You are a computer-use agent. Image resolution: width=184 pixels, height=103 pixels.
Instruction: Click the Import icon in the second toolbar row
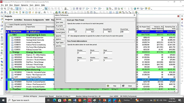point(2,12)
